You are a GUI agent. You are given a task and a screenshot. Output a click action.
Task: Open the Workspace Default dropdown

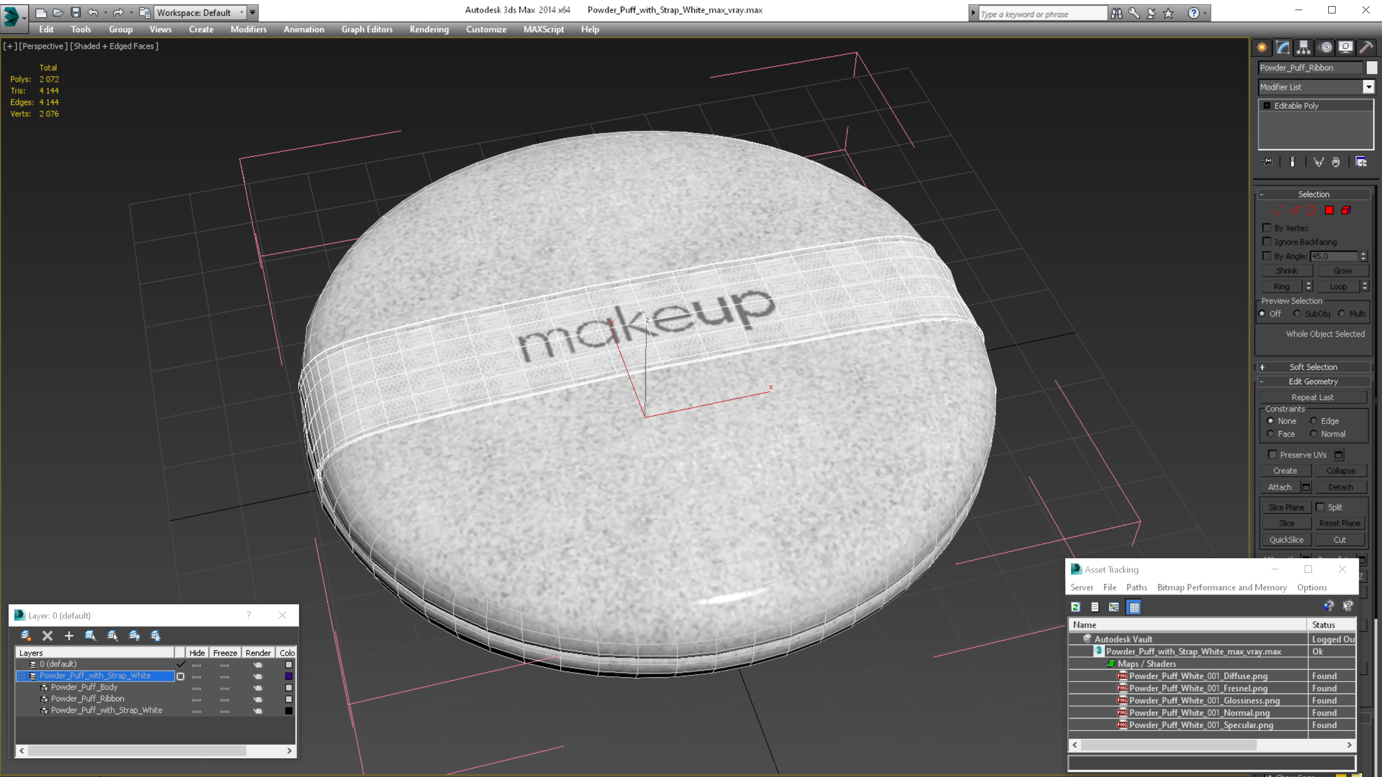(199, 12)
